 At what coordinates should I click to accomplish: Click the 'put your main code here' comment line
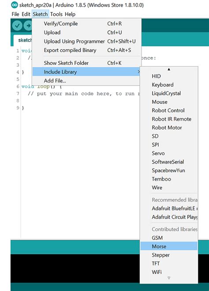pos(83,94)
